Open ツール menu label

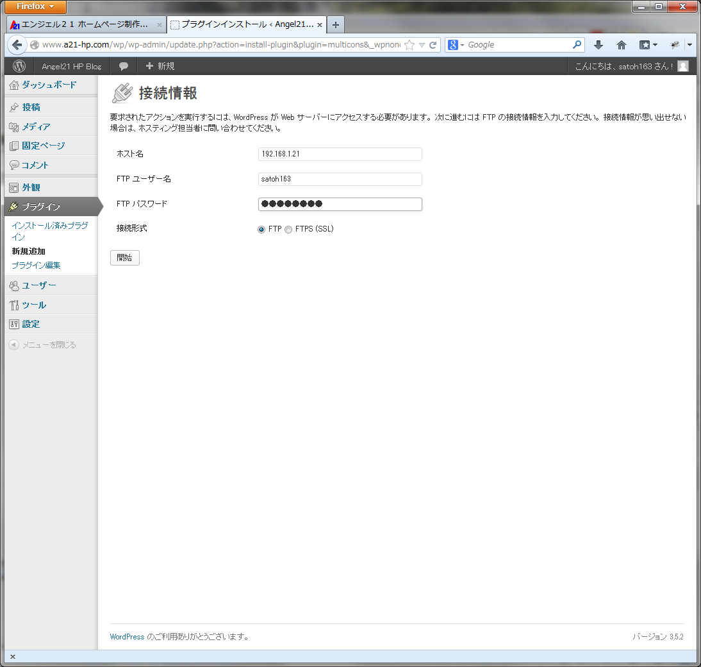pyautogui.click(x=34, y=305)
